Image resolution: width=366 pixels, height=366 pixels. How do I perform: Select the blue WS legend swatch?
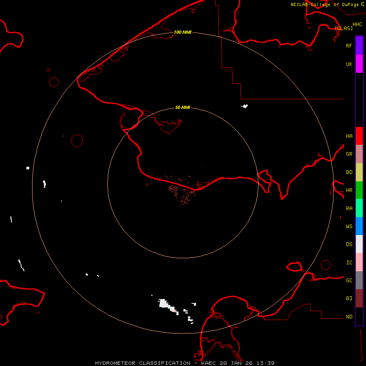pos(359,226)
